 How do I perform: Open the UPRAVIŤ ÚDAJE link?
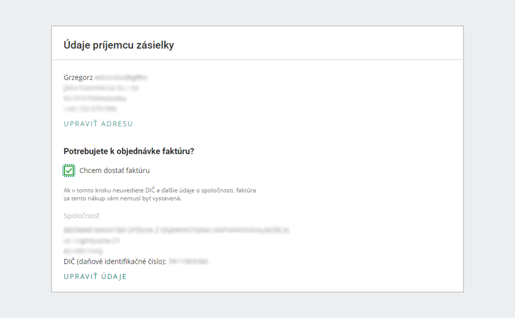[x=95, y=277]
